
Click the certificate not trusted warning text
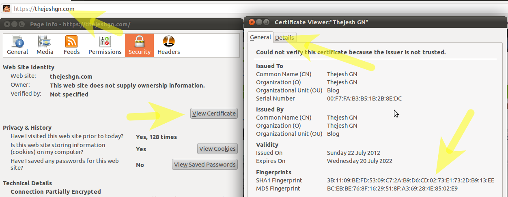[351, 52]
